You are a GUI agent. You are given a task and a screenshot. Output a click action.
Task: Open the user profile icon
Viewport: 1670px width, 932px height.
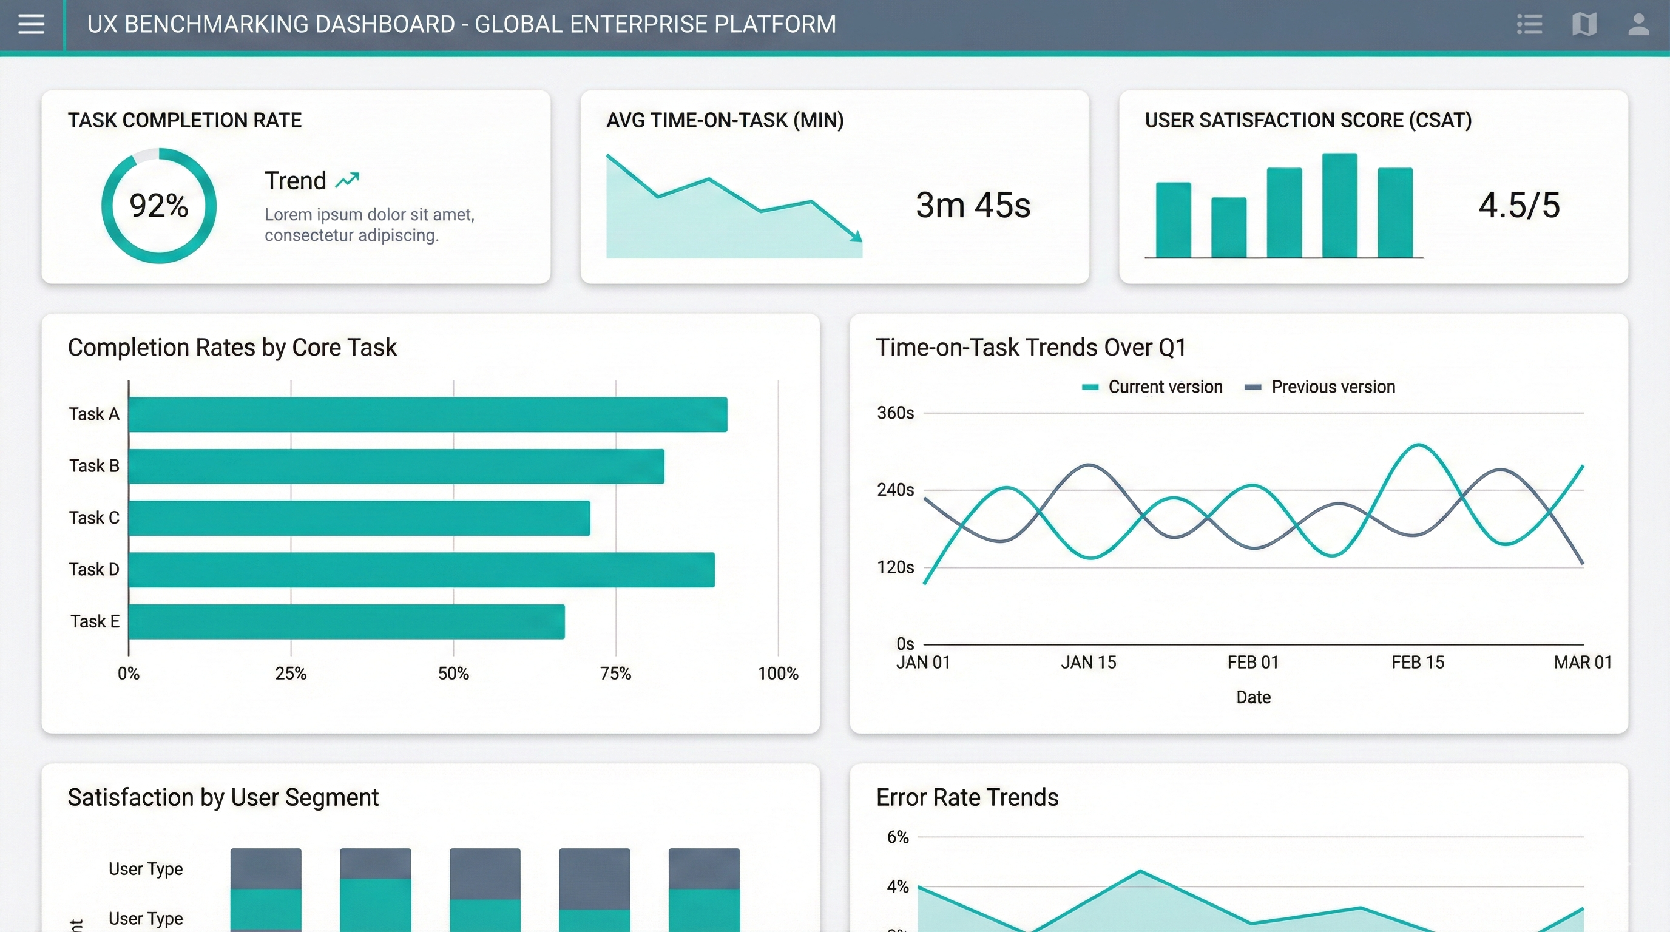pos(1639,24)
